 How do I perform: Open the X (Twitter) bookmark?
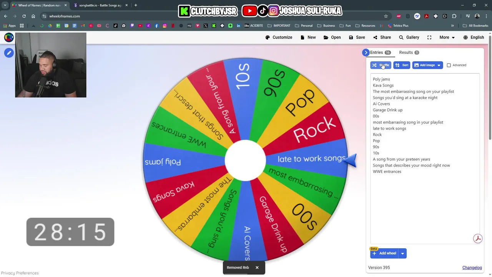(206, 26)
